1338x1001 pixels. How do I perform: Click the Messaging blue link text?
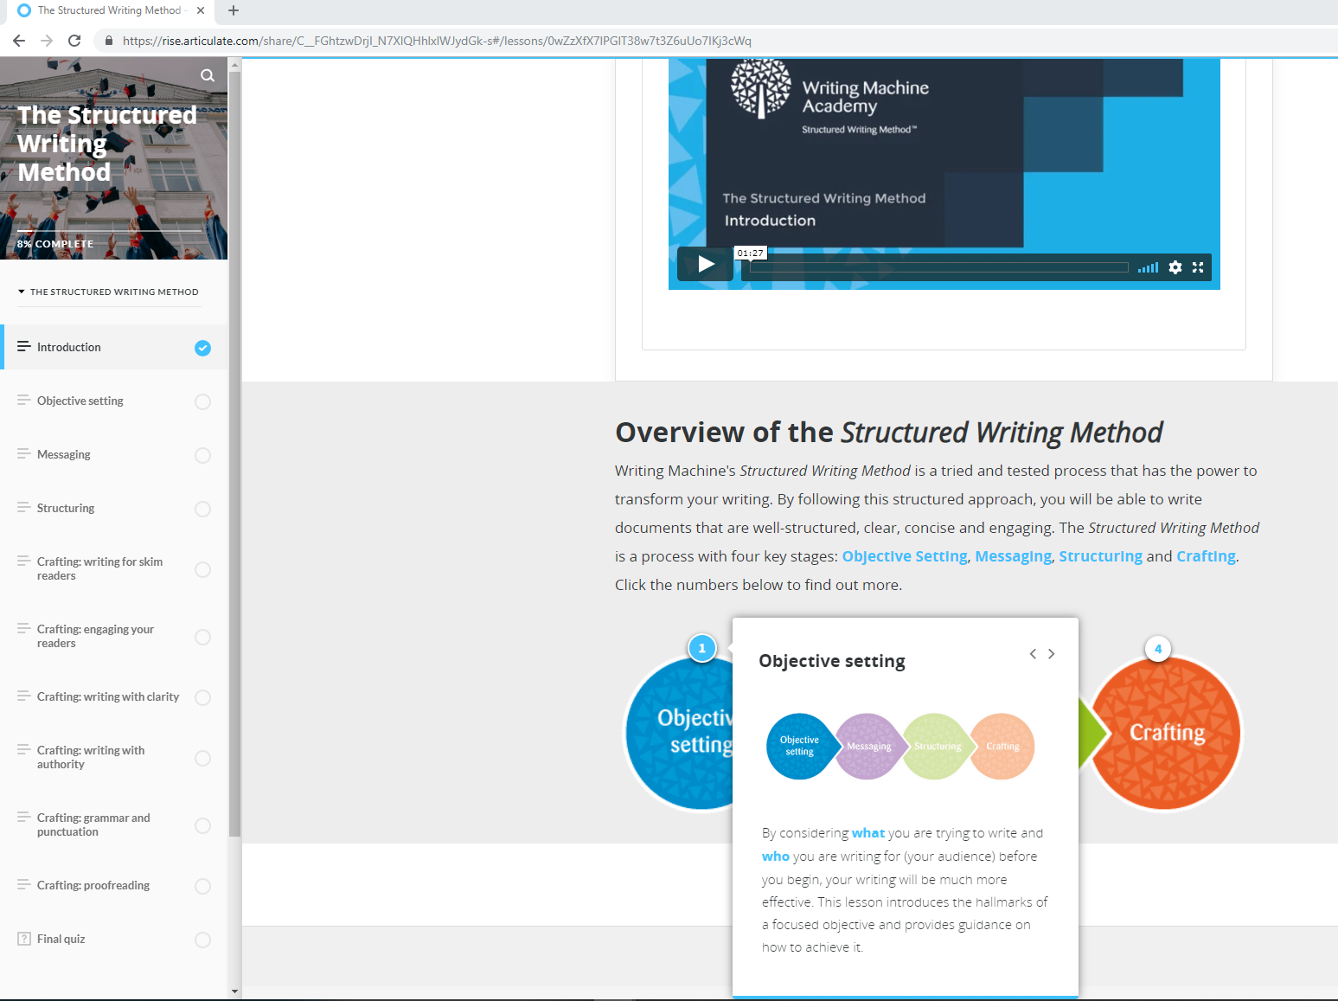click(x=1014, y=556)
